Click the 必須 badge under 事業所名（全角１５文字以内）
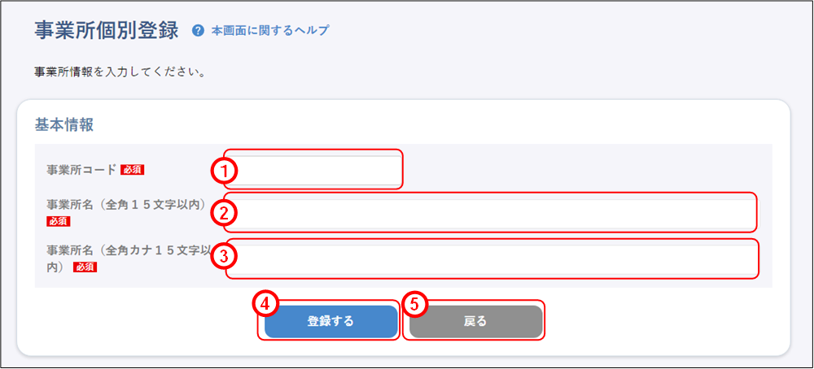The width and height of the screenshot is (814, 369). click(59, 221)
